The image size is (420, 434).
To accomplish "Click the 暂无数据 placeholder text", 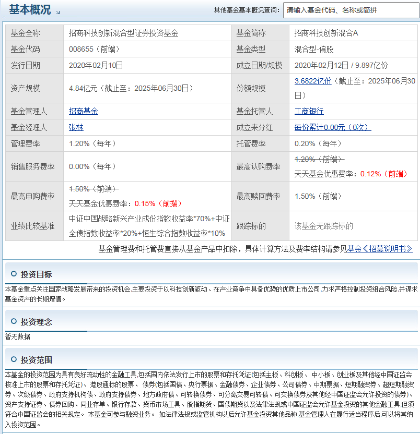I will [17, 336].
